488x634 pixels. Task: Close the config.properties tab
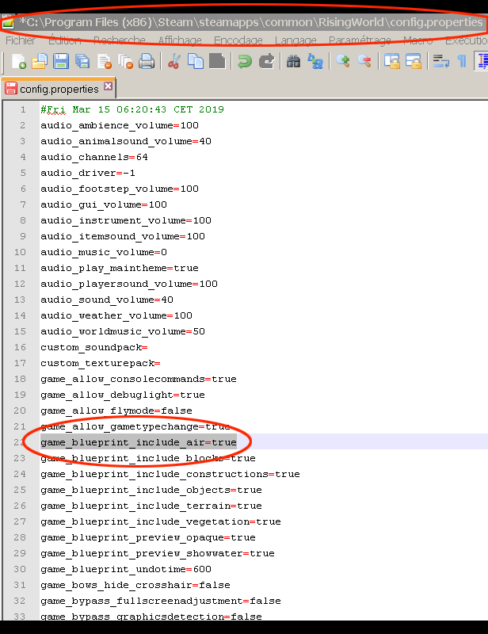pyautogui.click(x=109, y=86)
